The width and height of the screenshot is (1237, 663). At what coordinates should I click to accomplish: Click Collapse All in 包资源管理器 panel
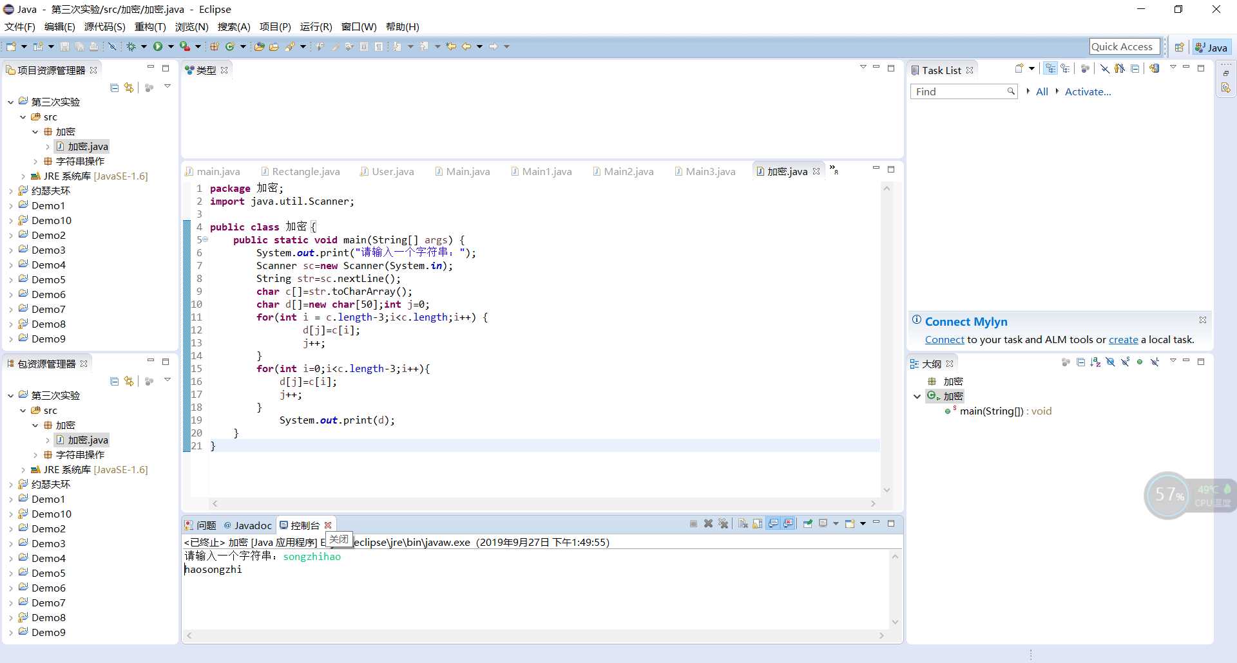(114, 381)
